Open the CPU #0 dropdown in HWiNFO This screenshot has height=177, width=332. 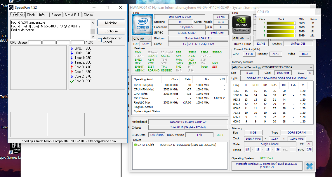click(142, 39)
